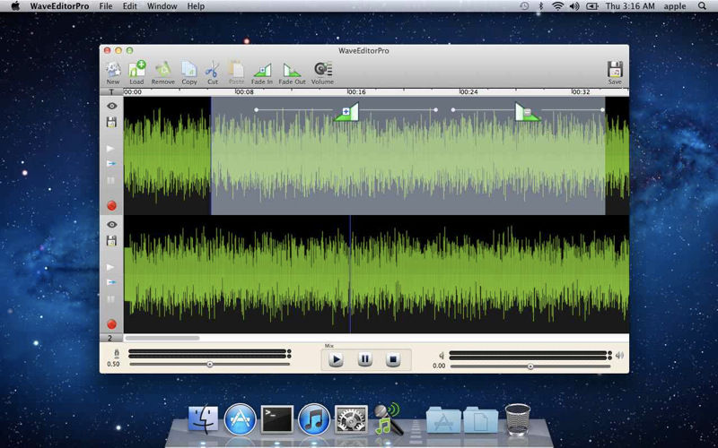Click the Copy toolbar icon
Viewport: 718px width, 448px height.
[189, 73]
